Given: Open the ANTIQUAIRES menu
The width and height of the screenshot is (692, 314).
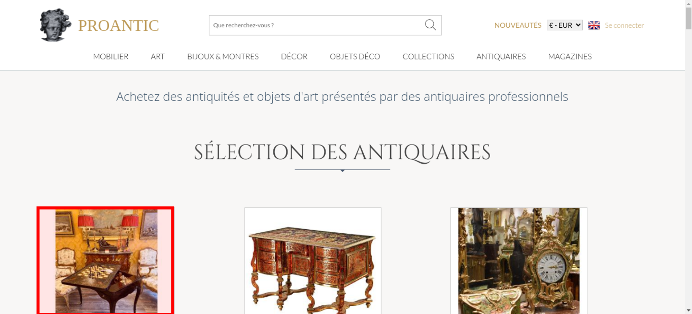Looking at the screenshot, I should coord(501,56).
